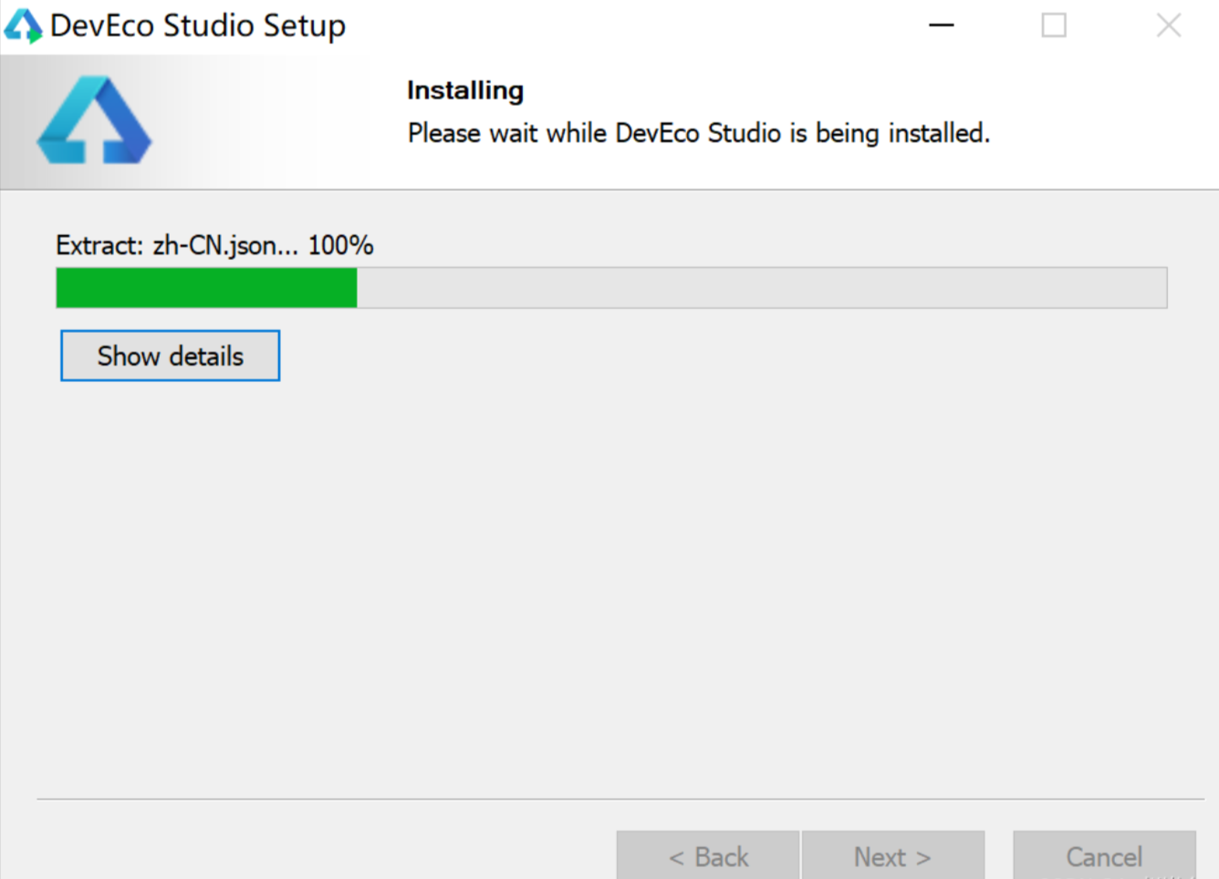The height and width of the screenshot is (879, 1219).
Task: Click the bold Installing heading
Action: point(465,90)
